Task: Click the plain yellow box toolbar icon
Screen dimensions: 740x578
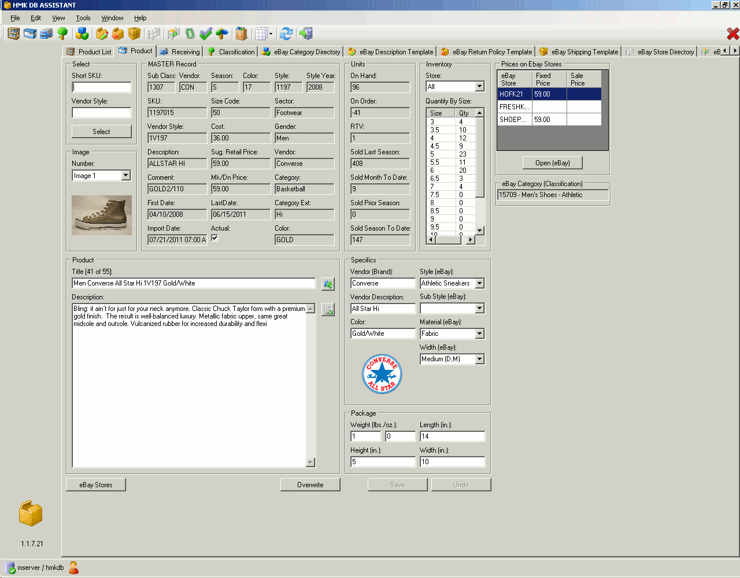Action: click(134, 34)
